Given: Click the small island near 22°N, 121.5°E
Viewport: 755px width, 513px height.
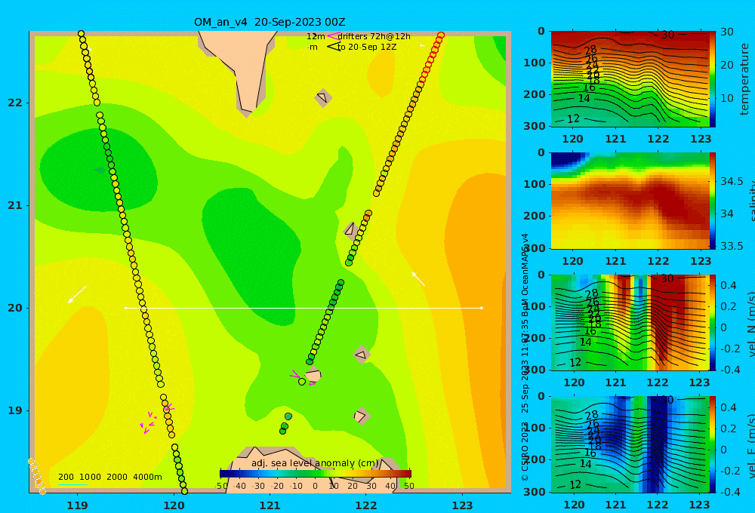Looking at the screenshot, I should click(322, 97).
